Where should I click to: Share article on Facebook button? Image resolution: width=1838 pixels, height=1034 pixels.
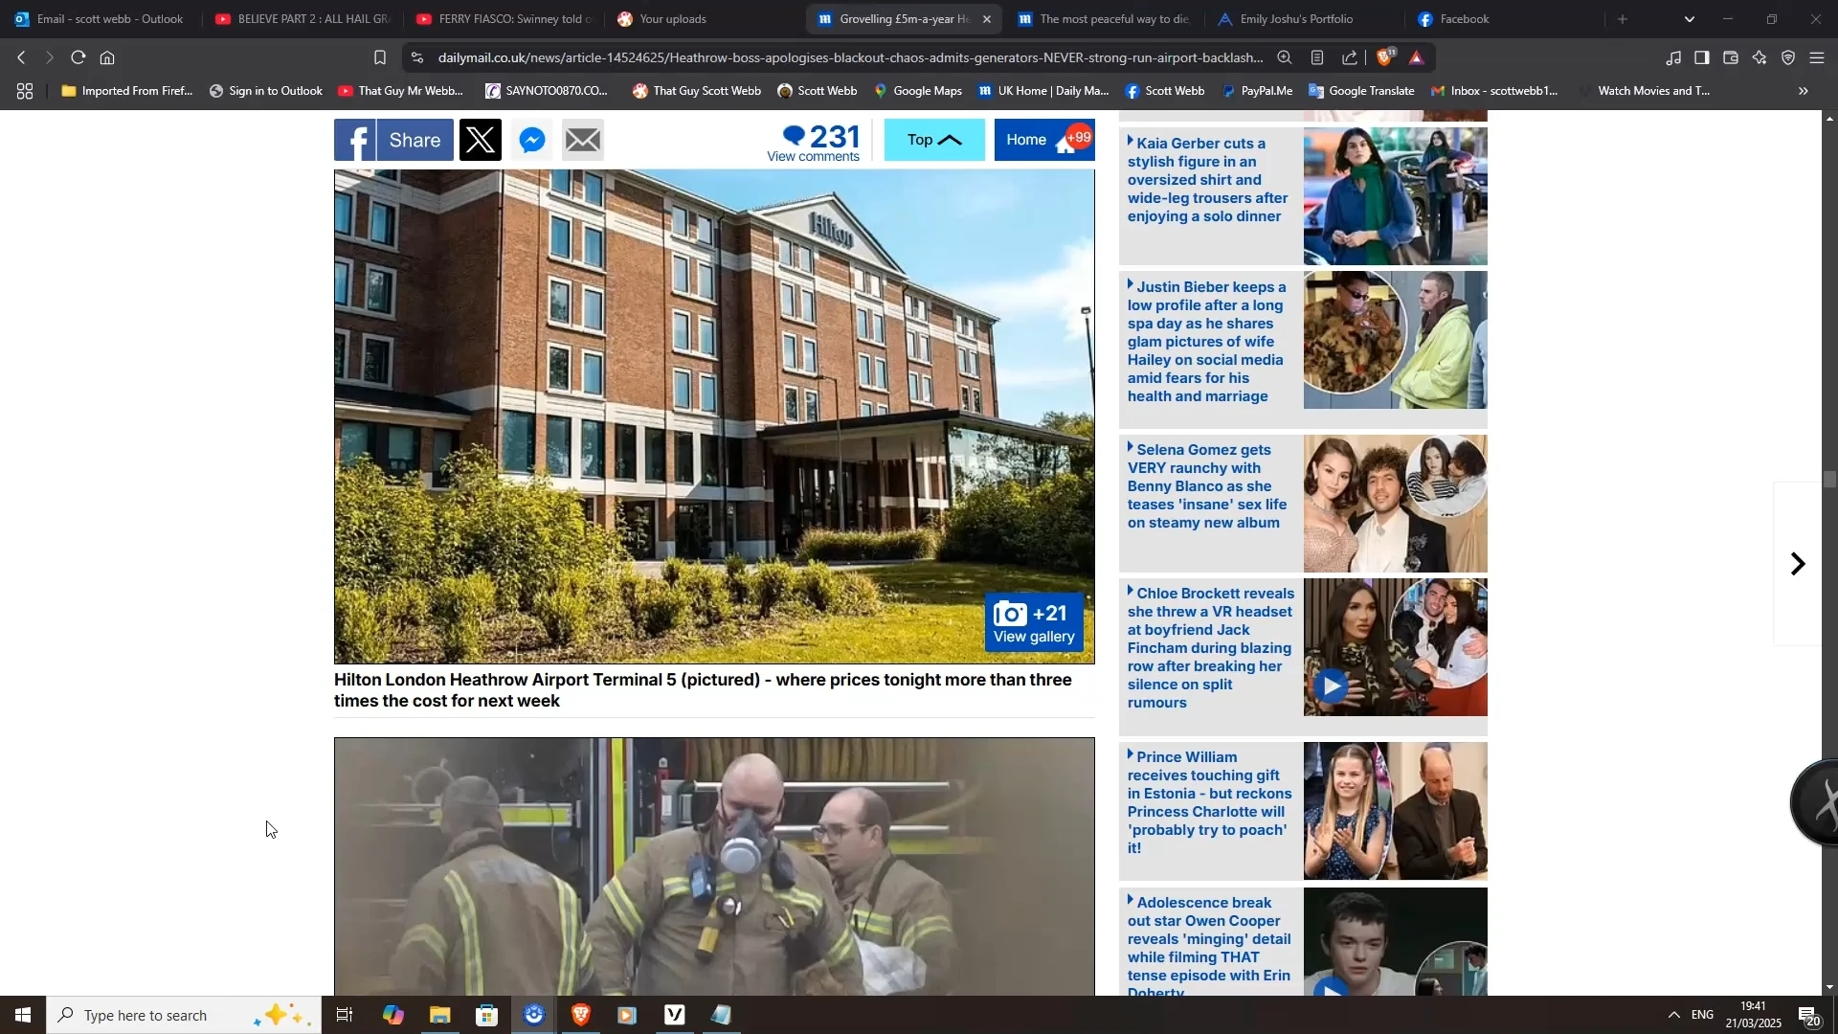point(393,140)
